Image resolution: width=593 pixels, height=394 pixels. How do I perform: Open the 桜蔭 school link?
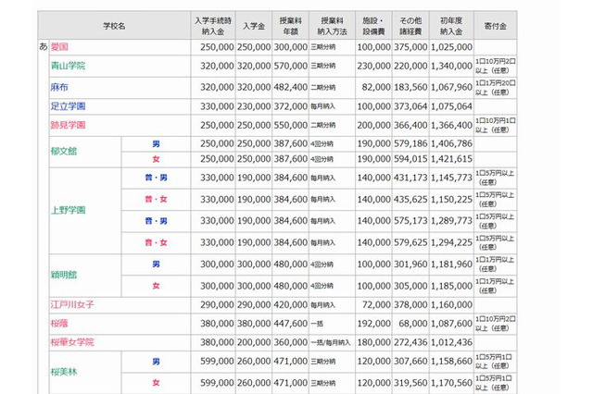pos(59,324)
